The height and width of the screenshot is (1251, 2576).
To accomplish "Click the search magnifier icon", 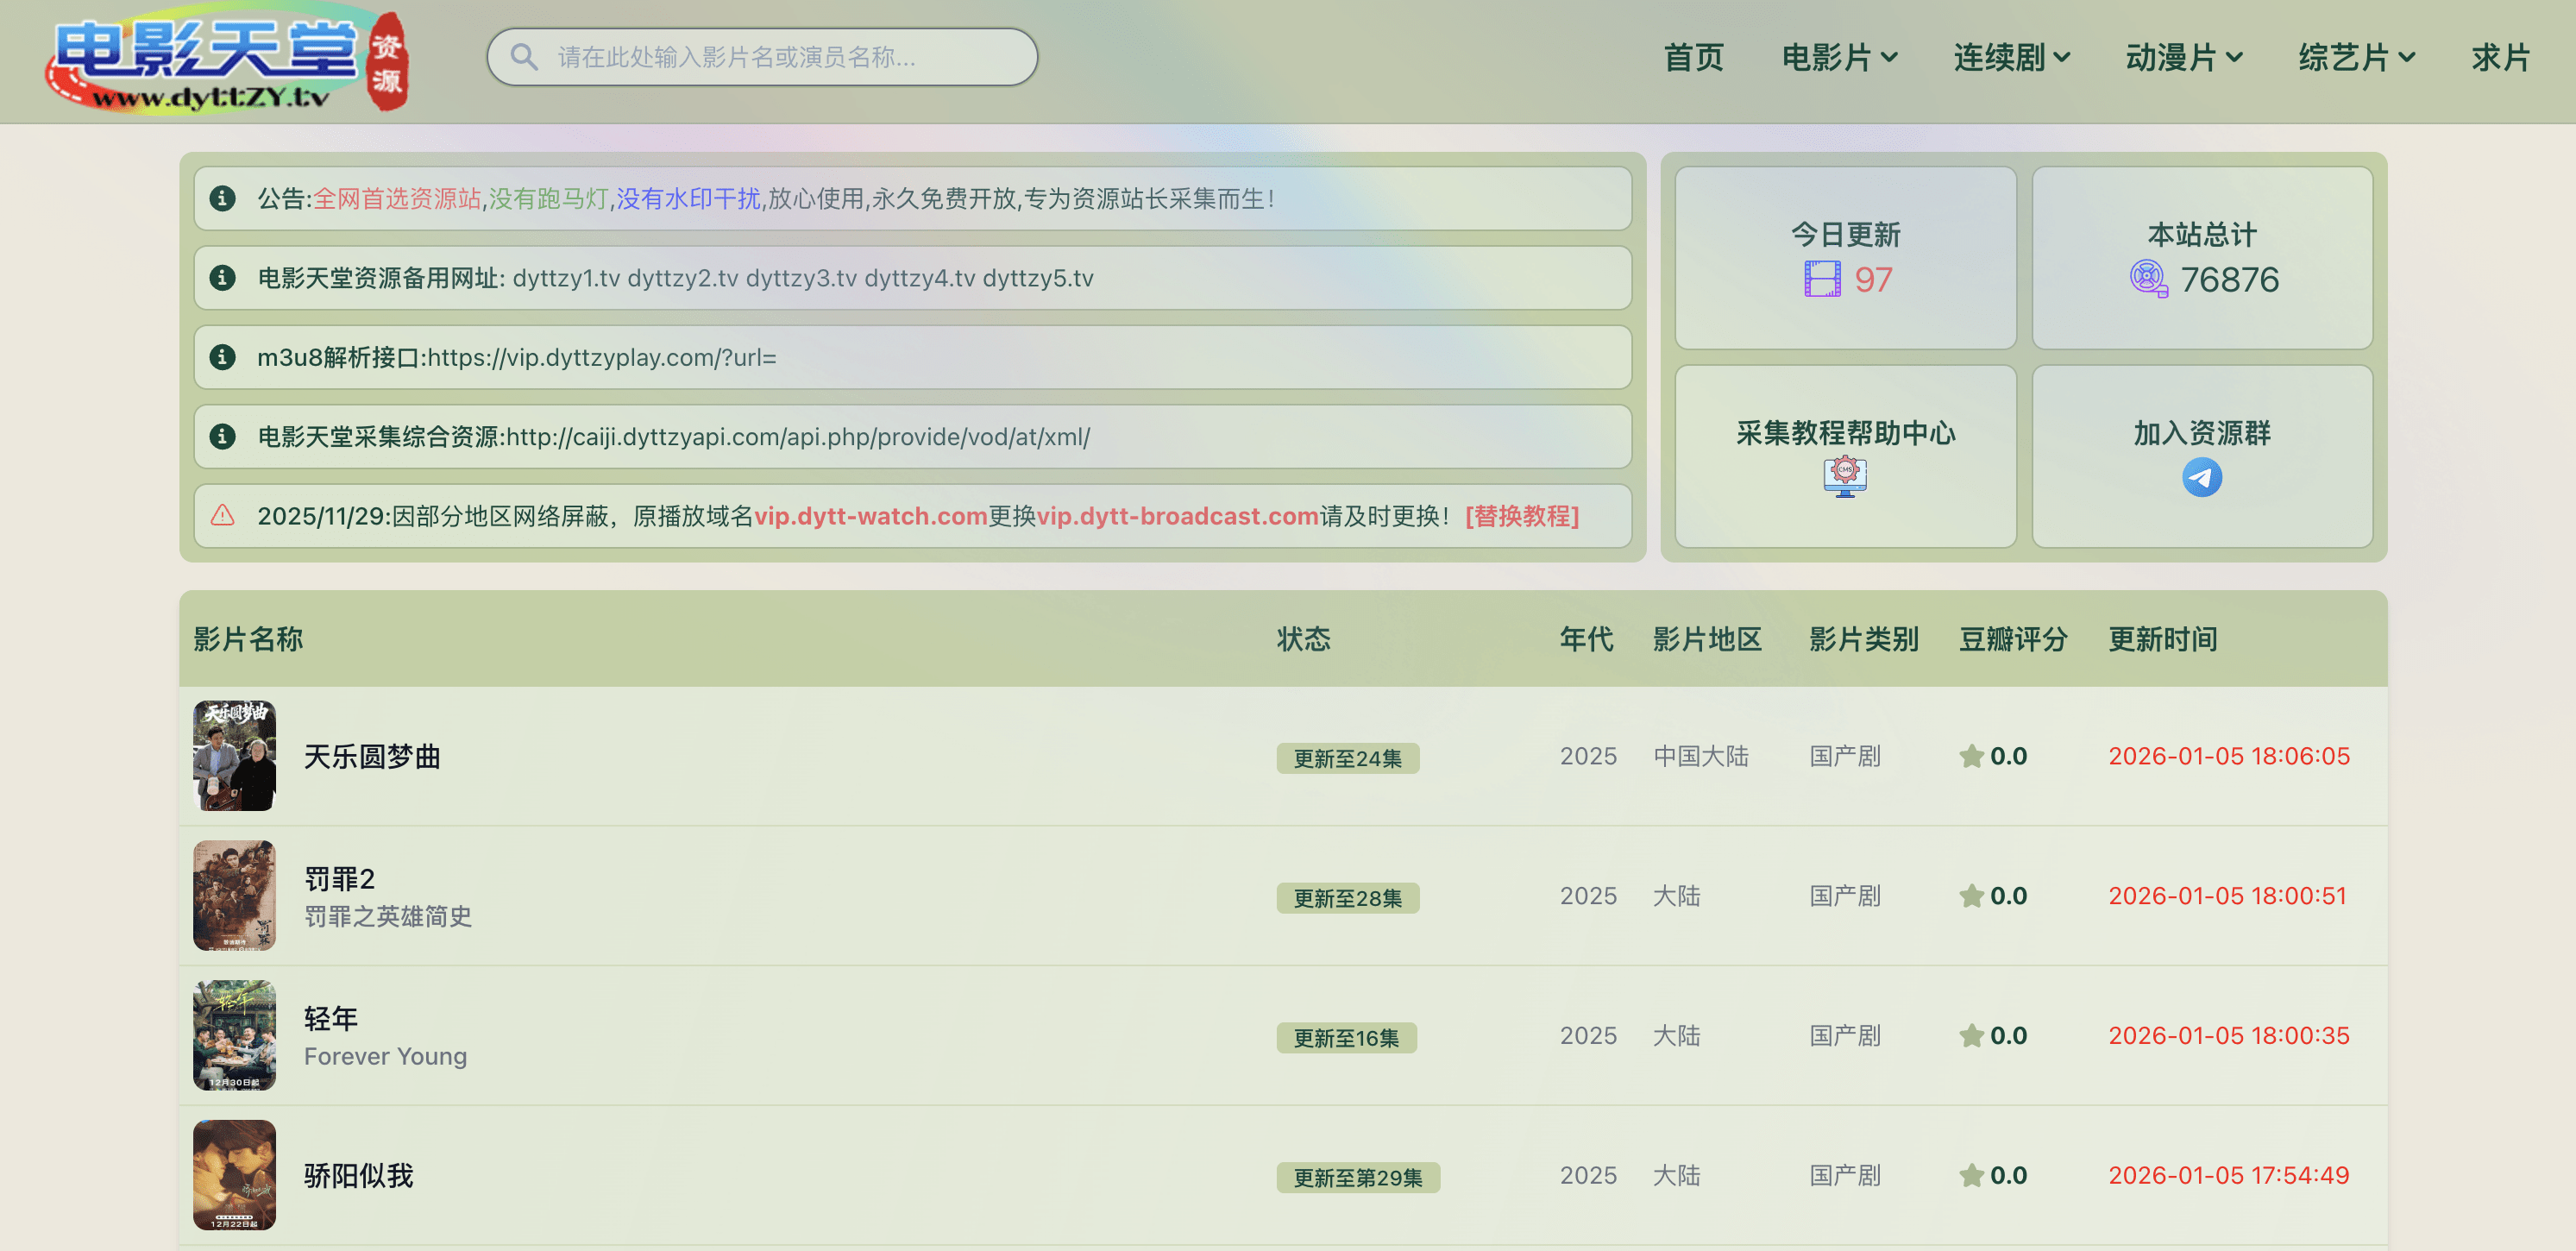I will click(523, 57).
